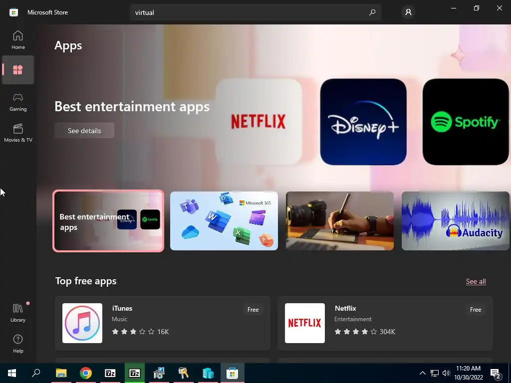Open the Help page
511x383 pixels.
pyautogui.click(x=18, y=344)
